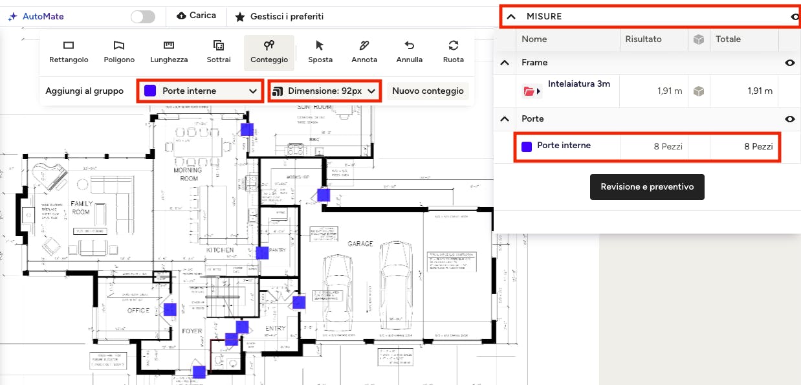Click Carica in the top bar
The width and height of the screenshot is (801, 385).
[x=196, y=16]
